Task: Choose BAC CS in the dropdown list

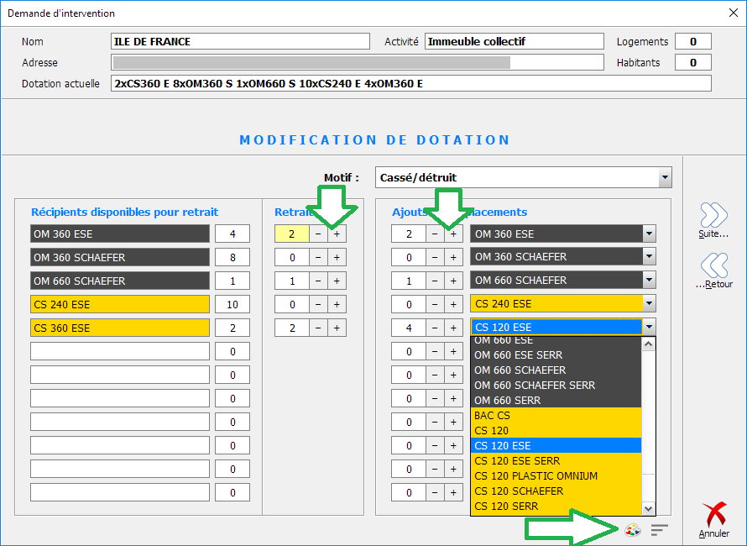Action: (556, 416)
